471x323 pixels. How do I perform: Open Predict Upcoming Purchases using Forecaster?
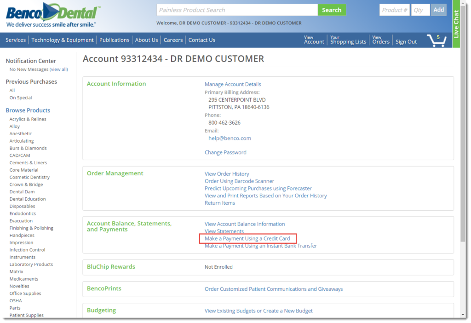[x=258, y=188]
